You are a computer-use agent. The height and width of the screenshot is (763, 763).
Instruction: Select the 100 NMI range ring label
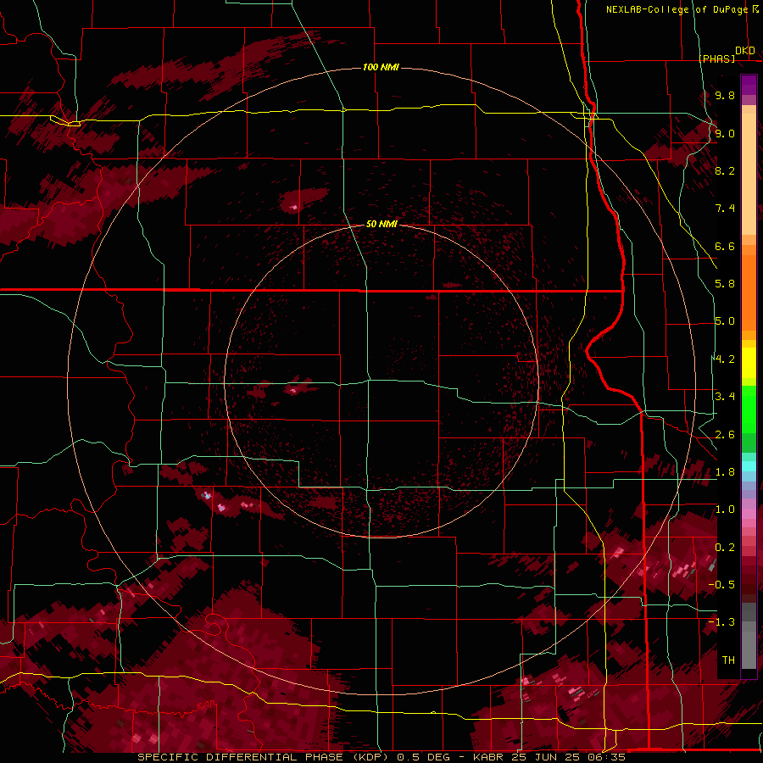point(381,67)
